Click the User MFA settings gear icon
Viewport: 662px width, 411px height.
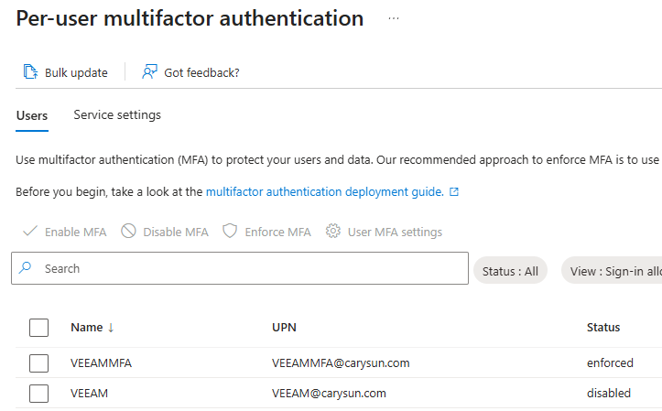pyautogui.click(x=333, y=232)
